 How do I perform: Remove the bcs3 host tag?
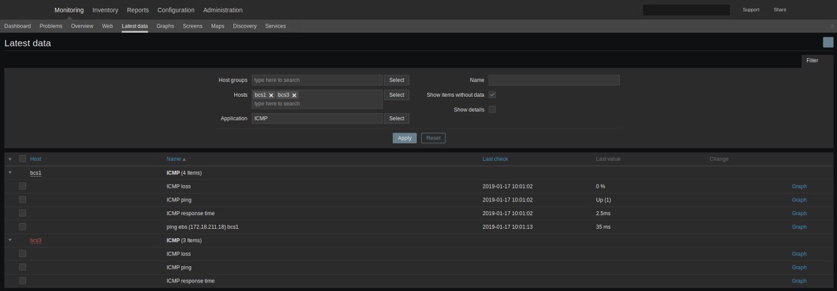point(294,95)
